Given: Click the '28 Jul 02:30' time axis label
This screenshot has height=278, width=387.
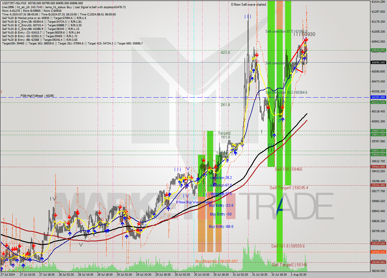Looking at the screenshot, I should (x=66, y=275).
